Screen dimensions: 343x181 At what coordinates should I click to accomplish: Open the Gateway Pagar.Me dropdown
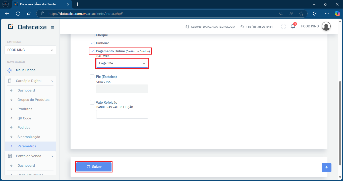pyautogui.click(x=122, y=63)
